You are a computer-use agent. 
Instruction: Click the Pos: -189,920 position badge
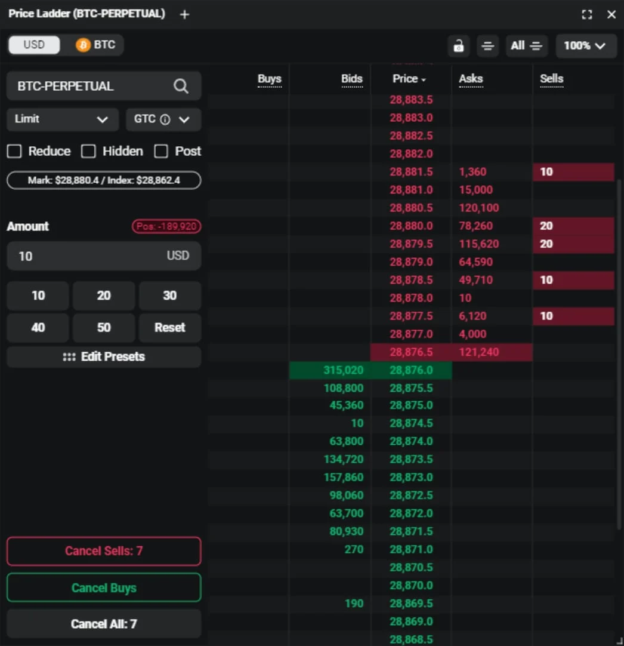(166, 226)
